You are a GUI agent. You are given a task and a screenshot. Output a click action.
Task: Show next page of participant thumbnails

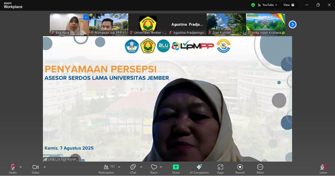point(292,25)
